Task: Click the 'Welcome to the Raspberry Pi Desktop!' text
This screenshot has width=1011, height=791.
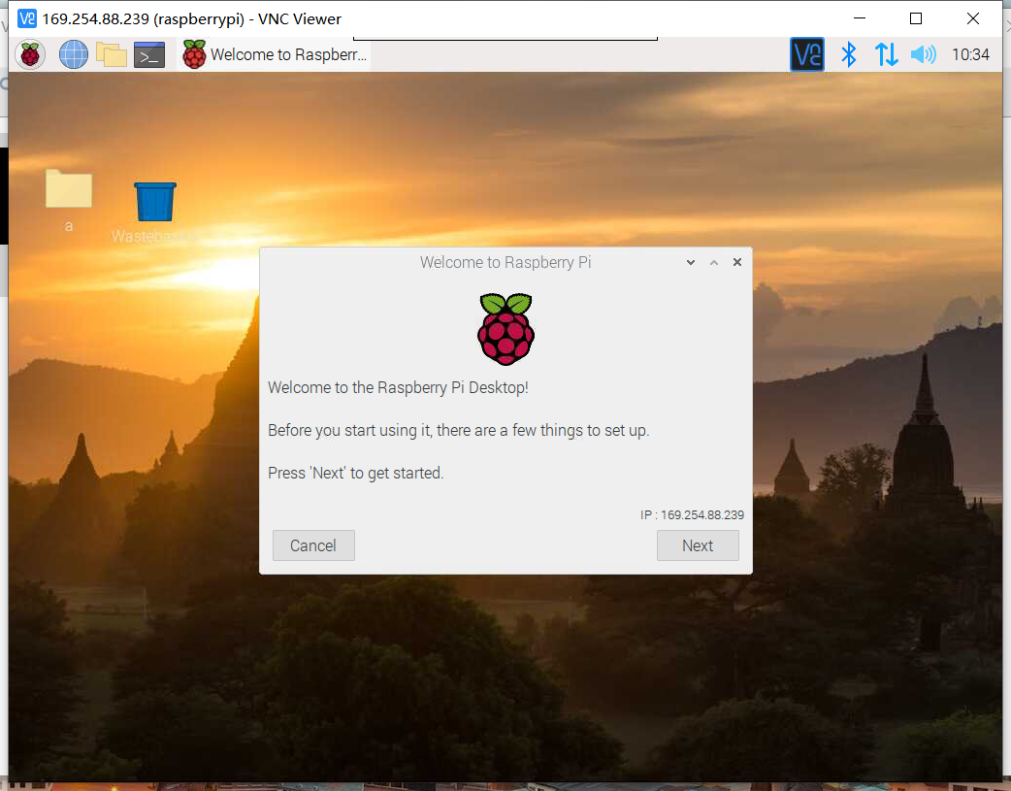Action: (x=398, y=388)
